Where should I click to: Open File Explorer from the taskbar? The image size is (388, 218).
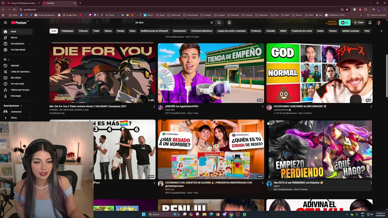pyautogui.click(x=204, y=214)
